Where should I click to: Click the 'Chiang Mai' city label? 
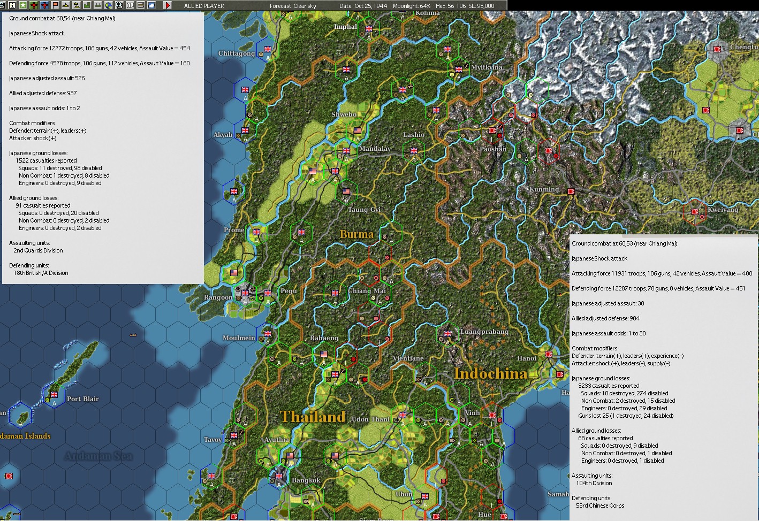tap(367, 291)
